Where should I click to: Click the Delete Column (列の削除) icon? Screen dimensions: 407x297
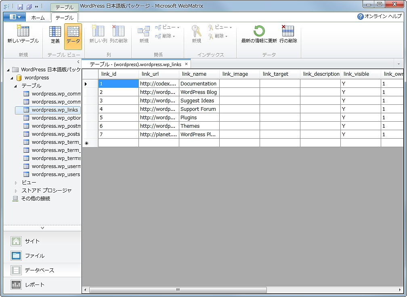118,31
